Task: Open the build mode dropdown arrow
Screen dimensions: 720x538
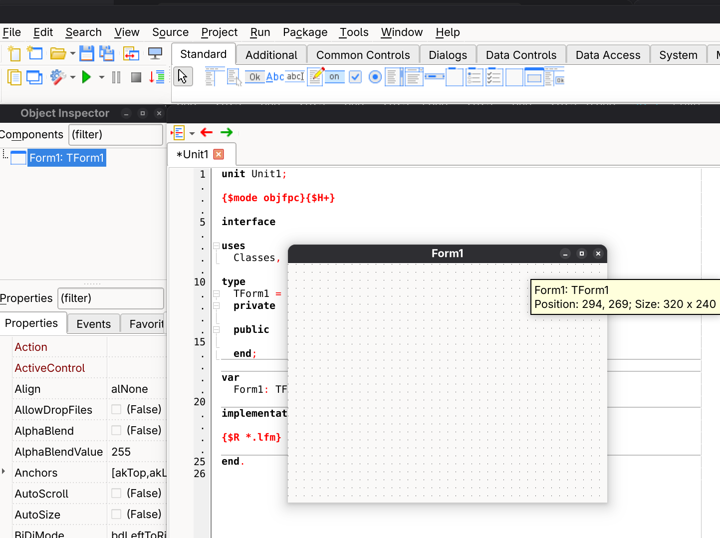Action: [x=73, y=77]
